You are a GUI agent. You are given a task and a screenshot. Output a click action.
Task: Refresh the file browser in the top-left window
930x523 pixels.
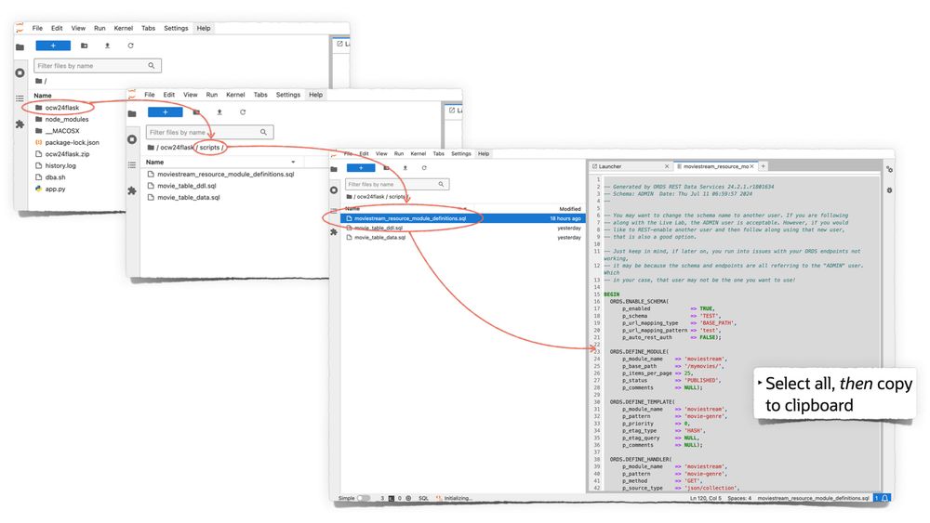coord(130,46)
